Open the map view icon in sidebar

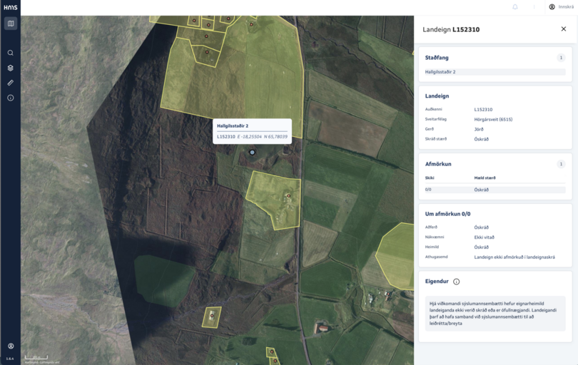(11, 24)
